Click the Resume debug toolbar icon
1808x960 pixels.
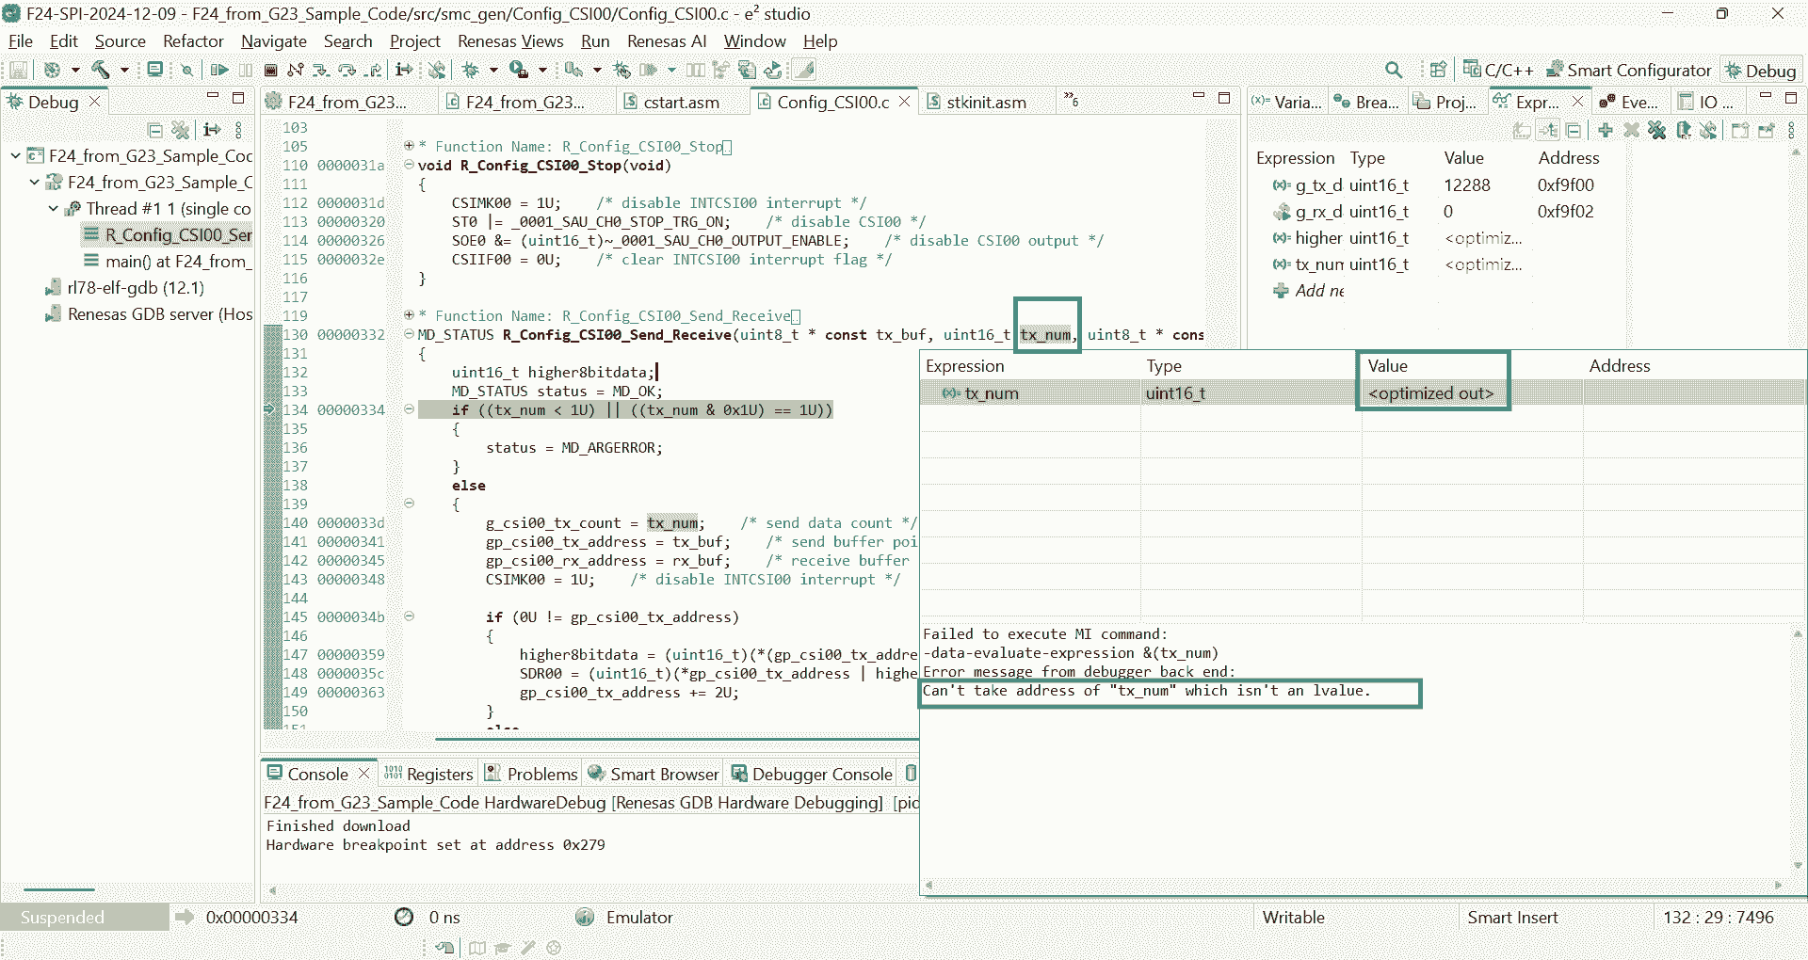[219, 70]
